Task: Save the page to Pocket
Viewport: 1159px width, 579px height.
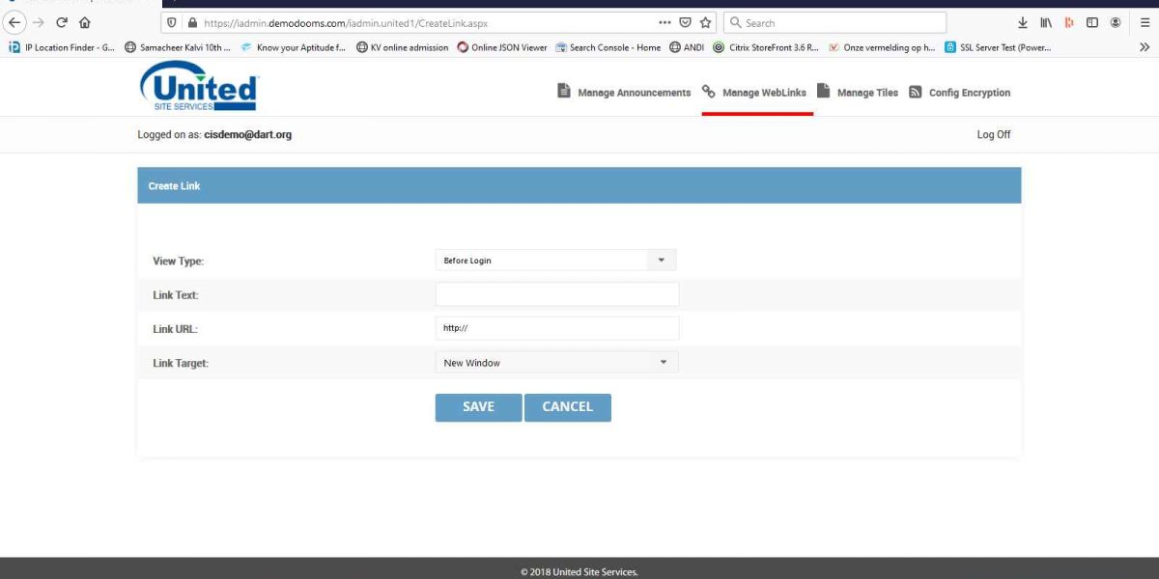Action: (x=1071, y=21)
